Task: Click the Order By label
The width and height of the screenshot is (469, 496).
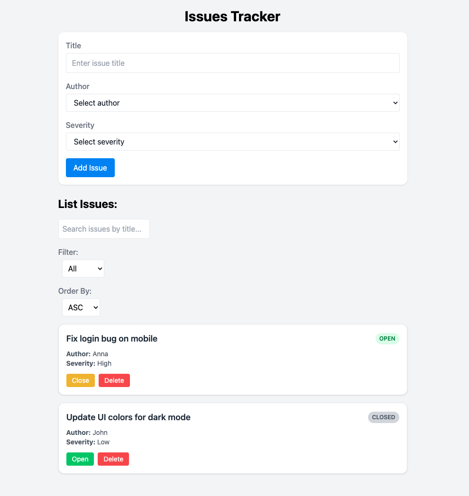Action: pyautogui.click(x=75, y=291)
